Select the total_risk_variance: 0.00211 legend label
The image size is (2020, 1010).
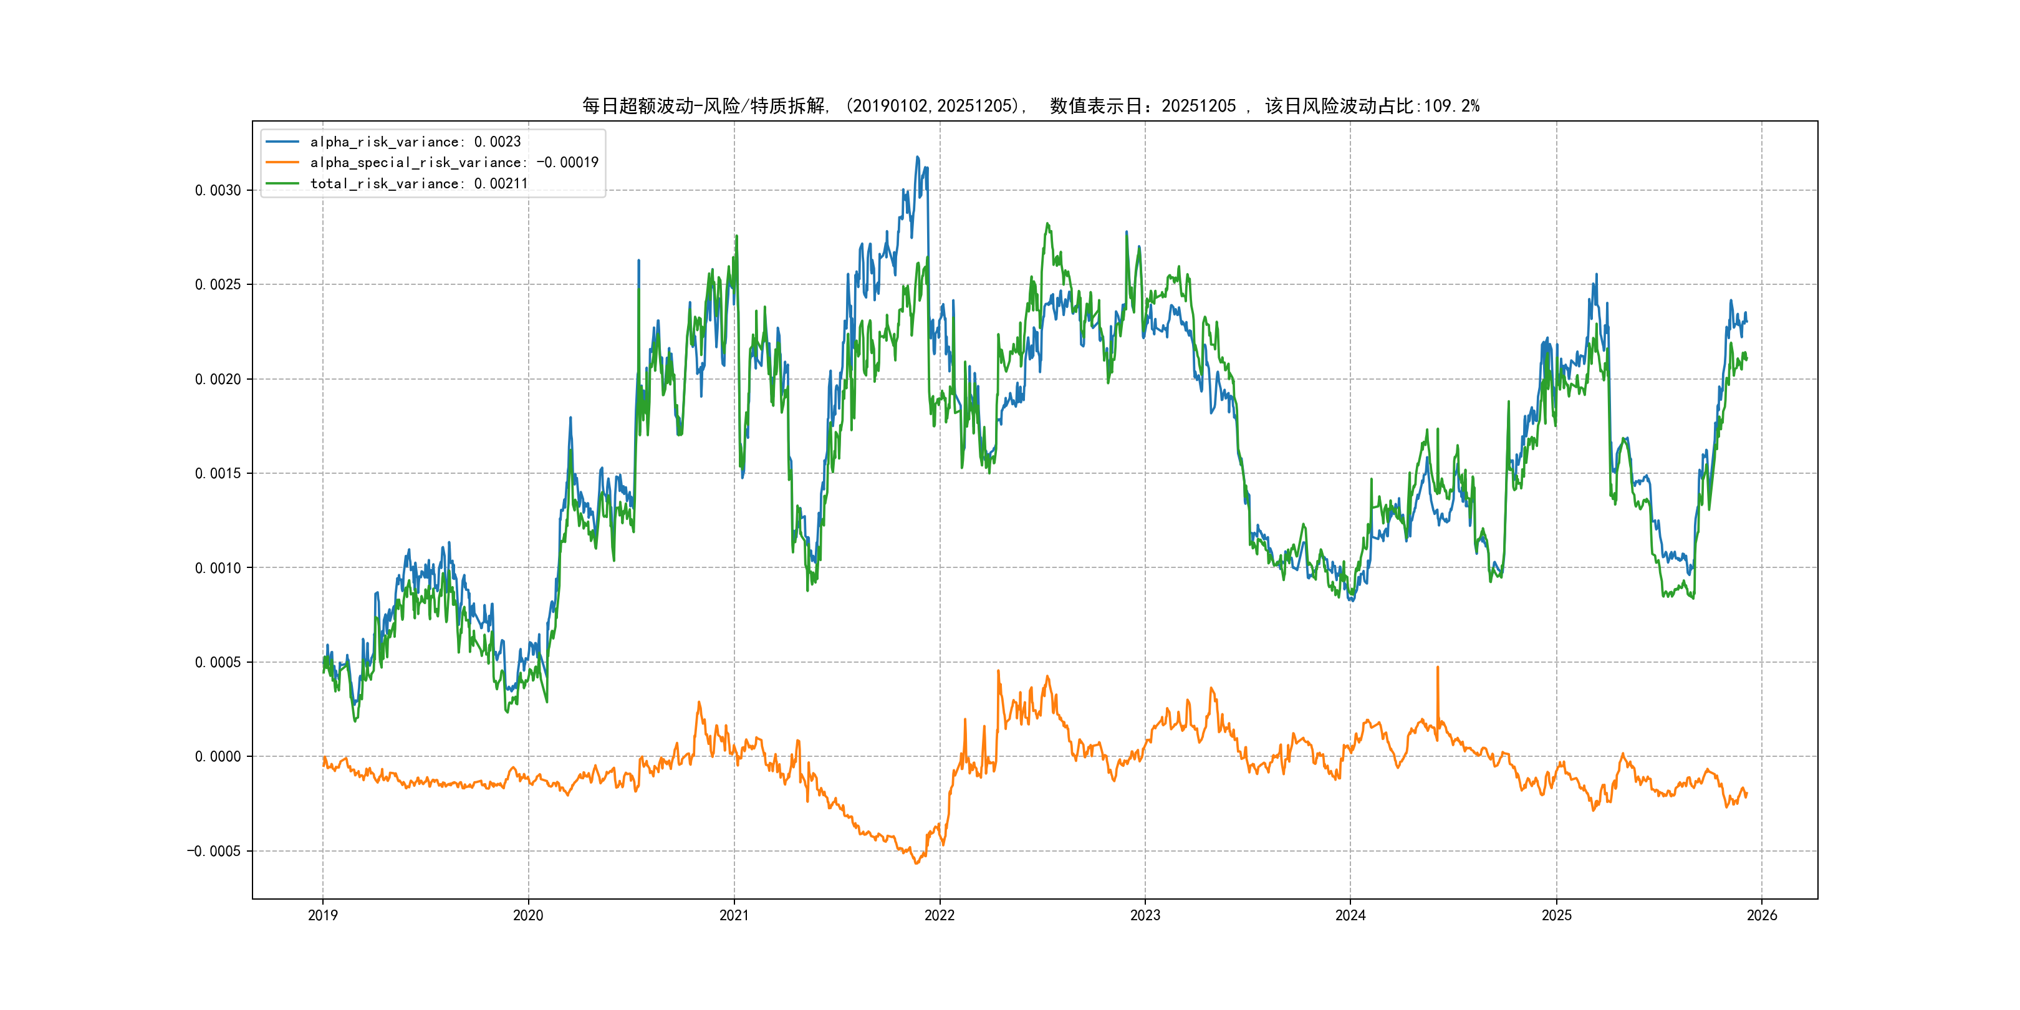pos(418,183)
